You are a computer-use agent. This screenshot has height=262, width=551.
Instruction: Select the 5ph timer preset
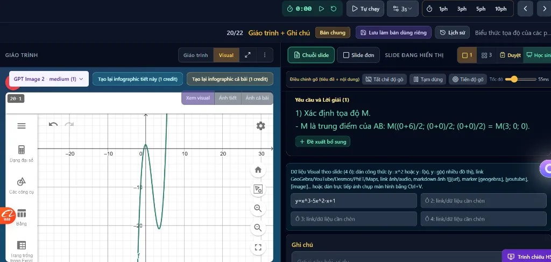coord(481,9)
